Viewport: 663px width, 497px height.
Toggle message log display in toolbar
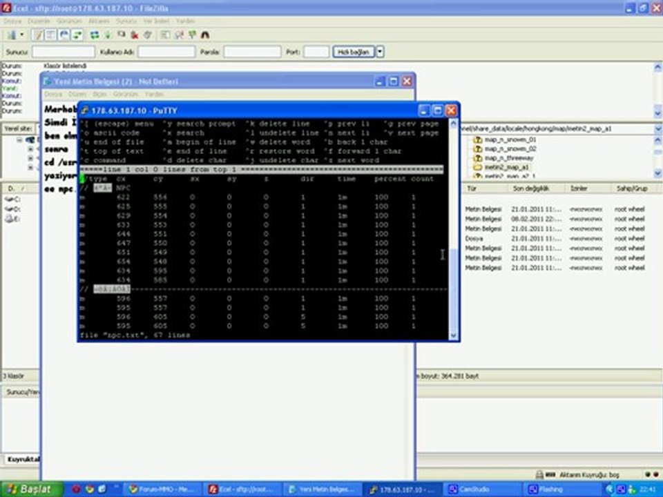point(38,35)
